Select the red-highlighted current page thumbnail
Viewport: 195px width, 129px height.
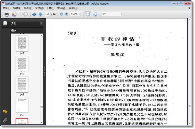click(x=22, y=121)
